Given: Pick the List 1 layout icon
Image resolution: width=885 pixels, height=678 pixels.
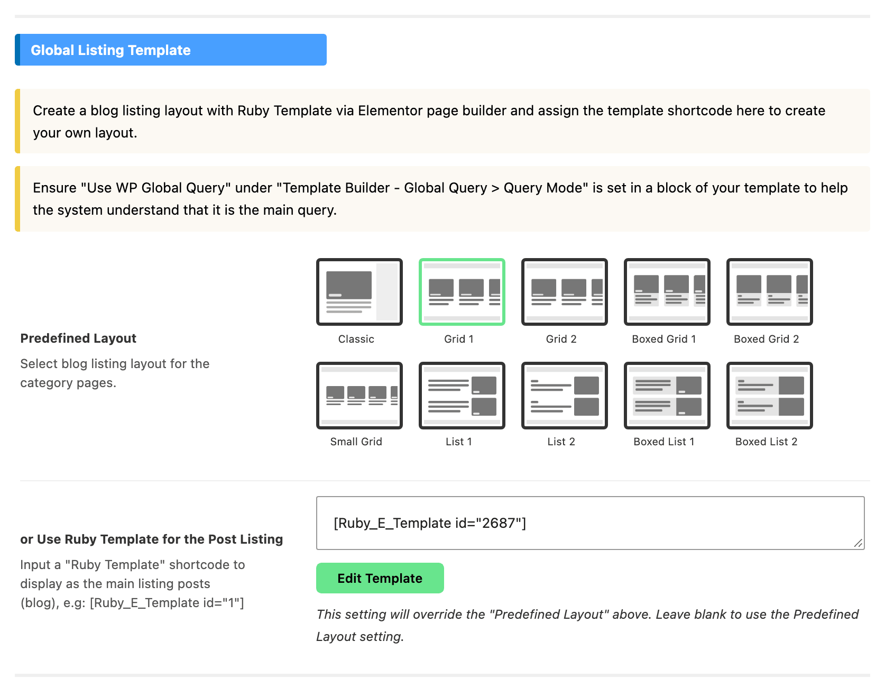Looking at the screenshot, I should (462, 396).
